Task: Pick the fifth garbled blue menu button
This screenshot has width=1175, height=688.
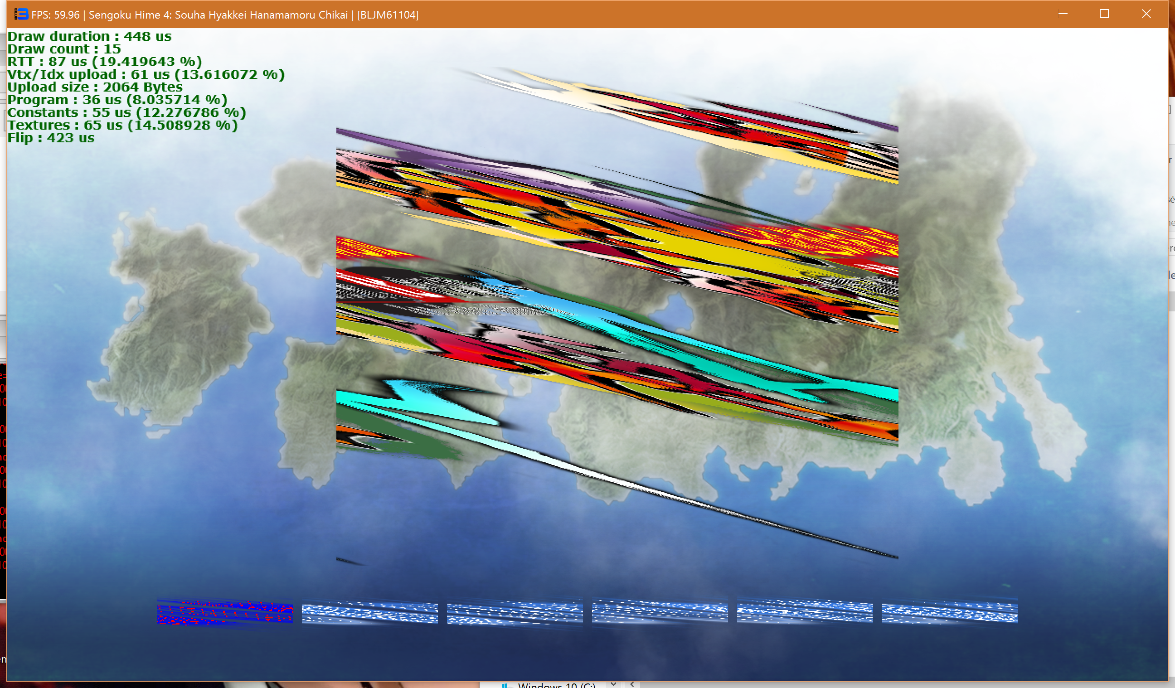Action: click(805, 612)
